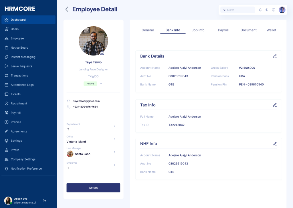Toggle dark mode with the moon icon

click(x=267, y=10)
